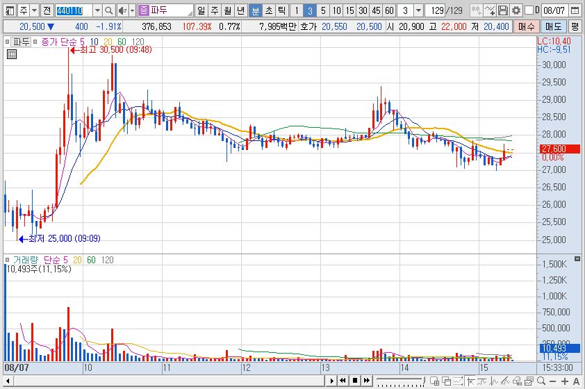Expand the stock code history dropdown
This screenshot has height=389, width=585.
click(x=97, y=10)
